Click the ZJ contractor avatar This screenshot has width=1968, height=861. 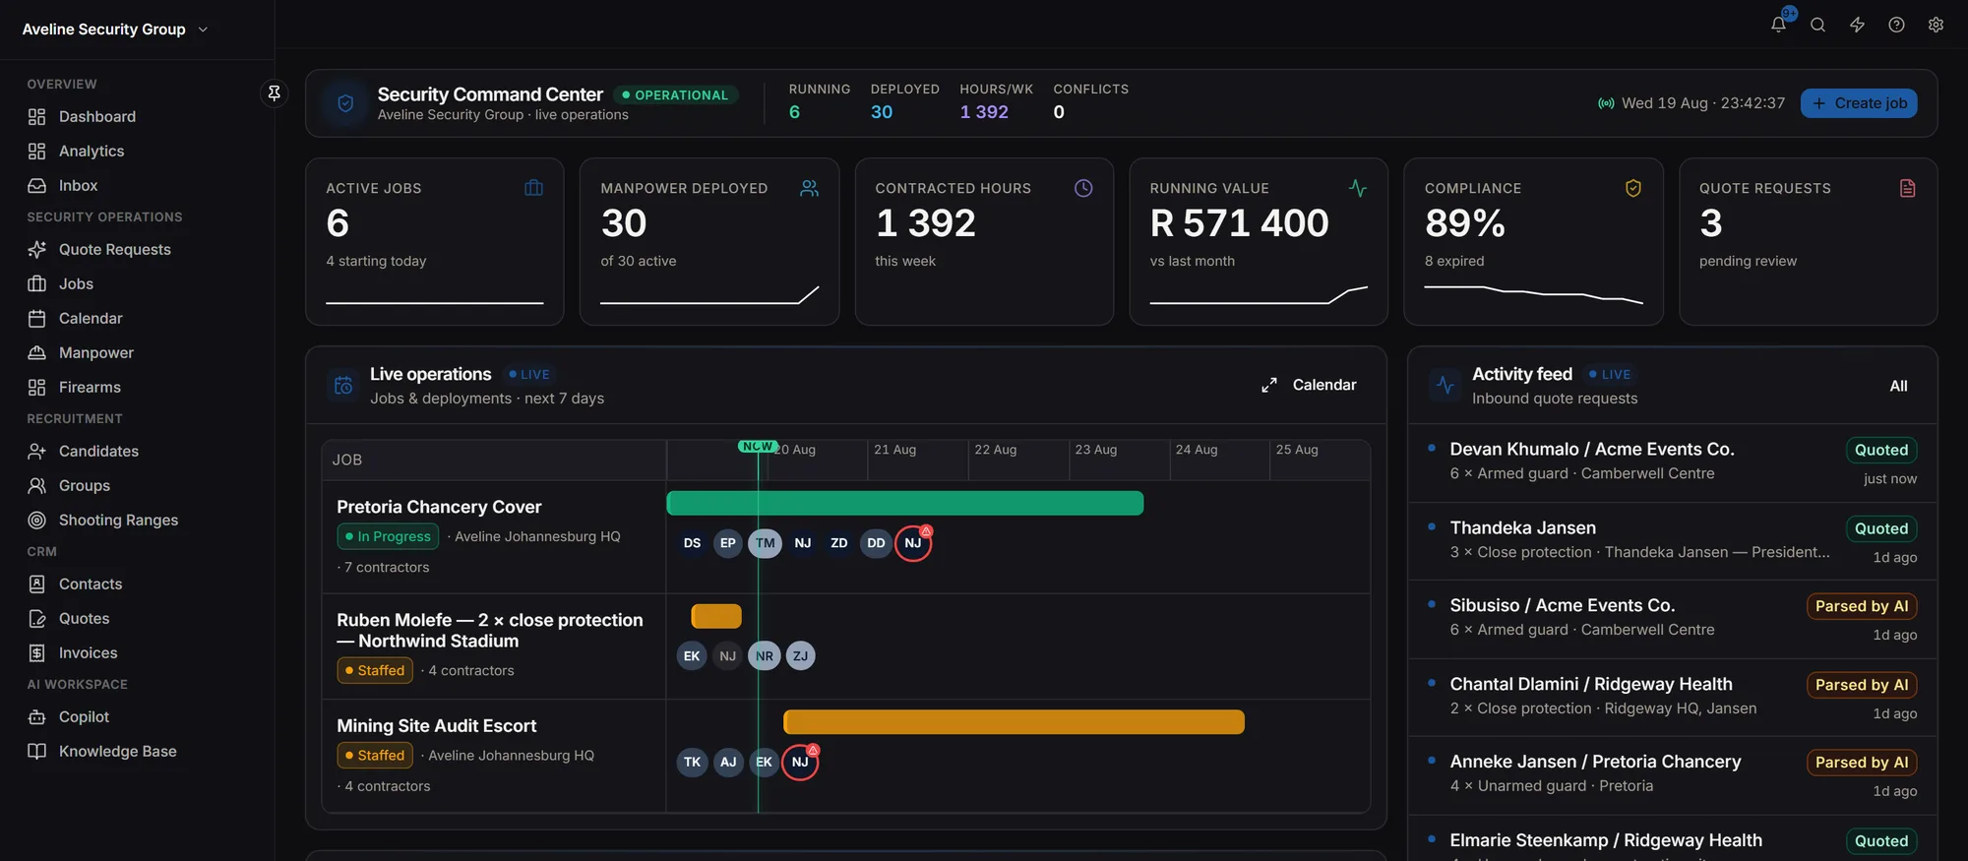click(800, 656)
